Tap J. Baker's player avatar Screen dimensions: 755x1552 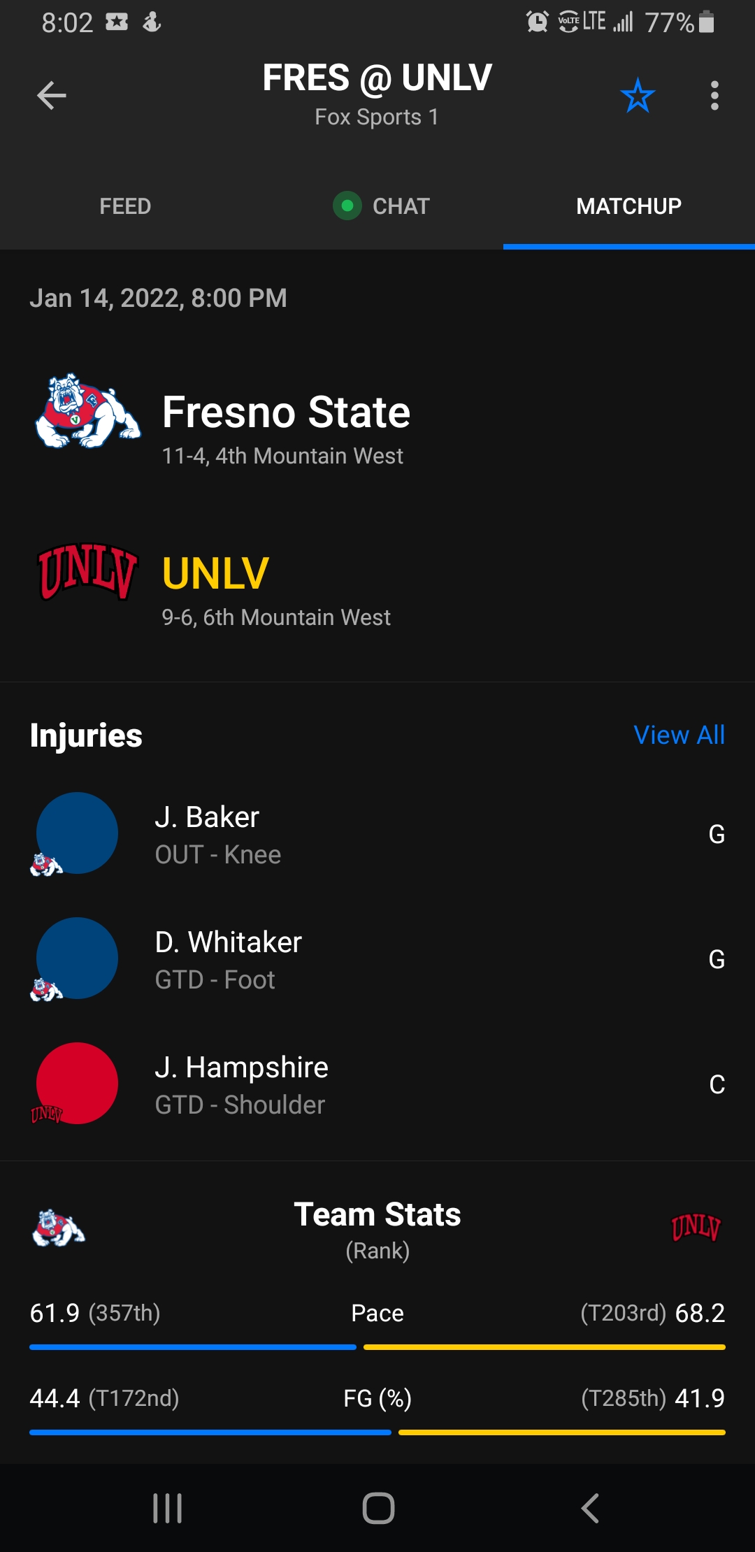click(x=77, y=833)
